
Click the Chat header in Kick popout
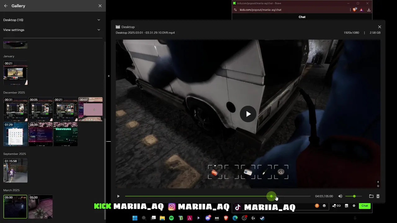click(x=302, y=17)
